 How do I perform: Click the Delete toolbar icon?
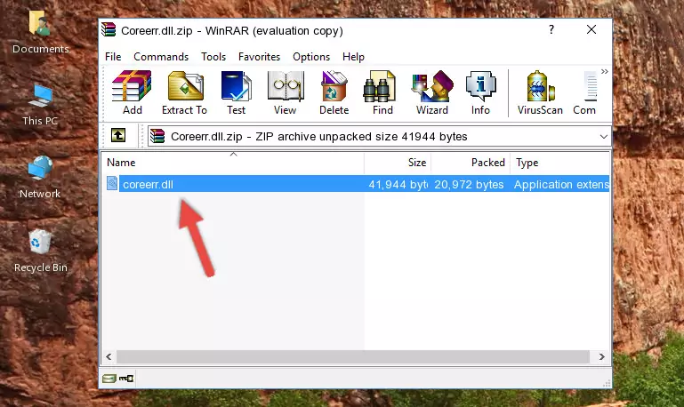tap(334, 92)
